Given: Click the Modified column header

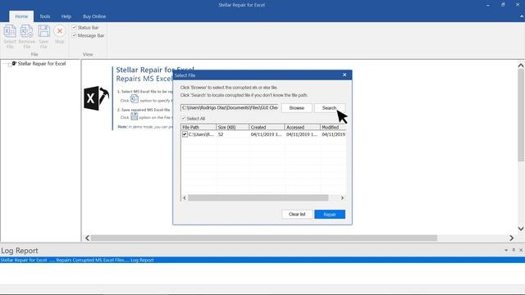Looking at the screenshot, I should [x=333, y=127].
